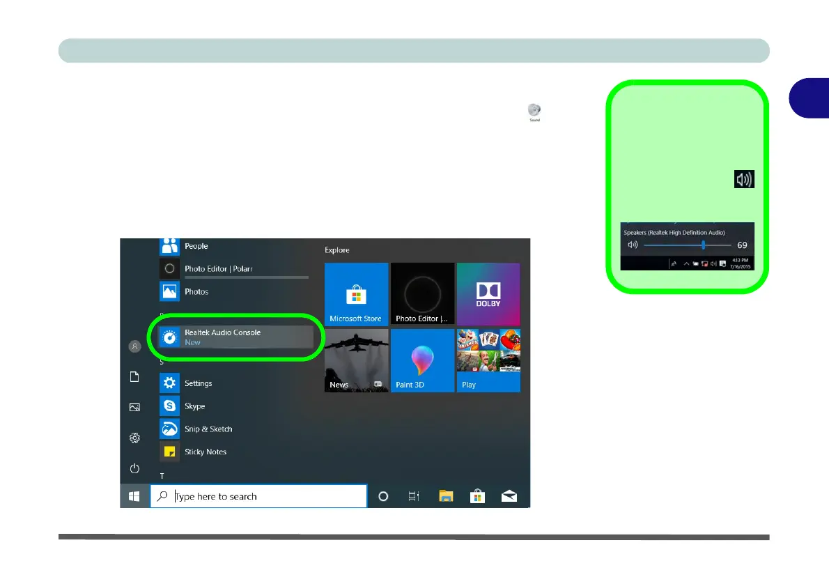
Task: Click the Sound control panel icon
Action: coord(534,112)
